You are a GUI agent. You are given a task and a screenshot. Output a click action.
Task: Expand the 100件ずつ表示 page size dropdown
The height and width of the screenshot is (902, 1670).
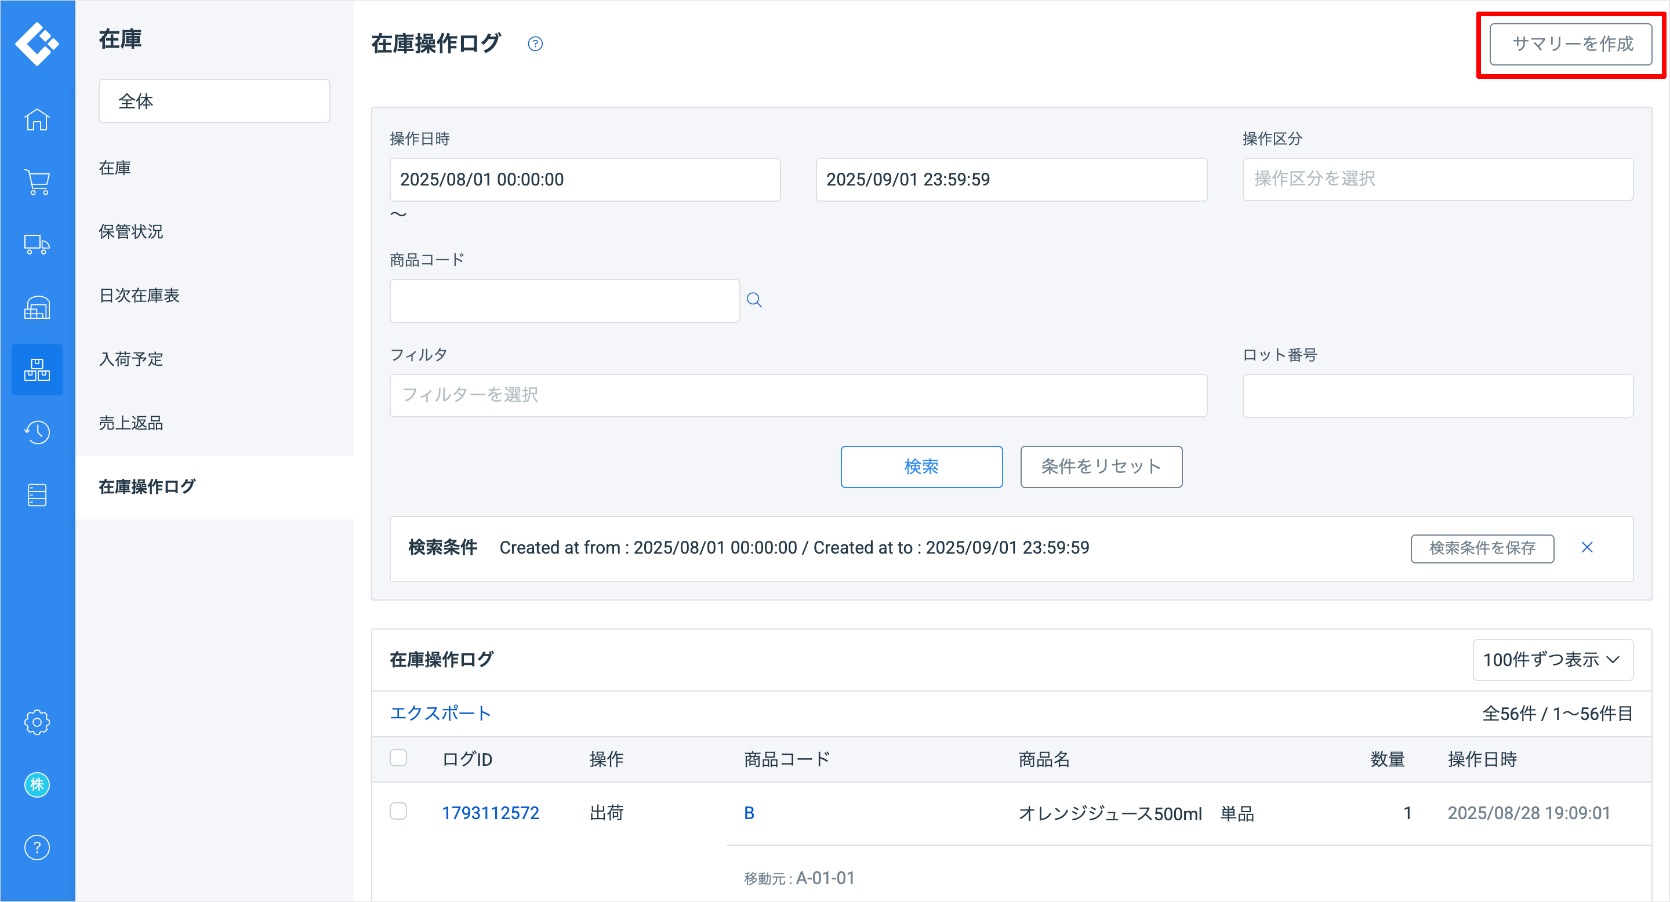click(1552, 660)
